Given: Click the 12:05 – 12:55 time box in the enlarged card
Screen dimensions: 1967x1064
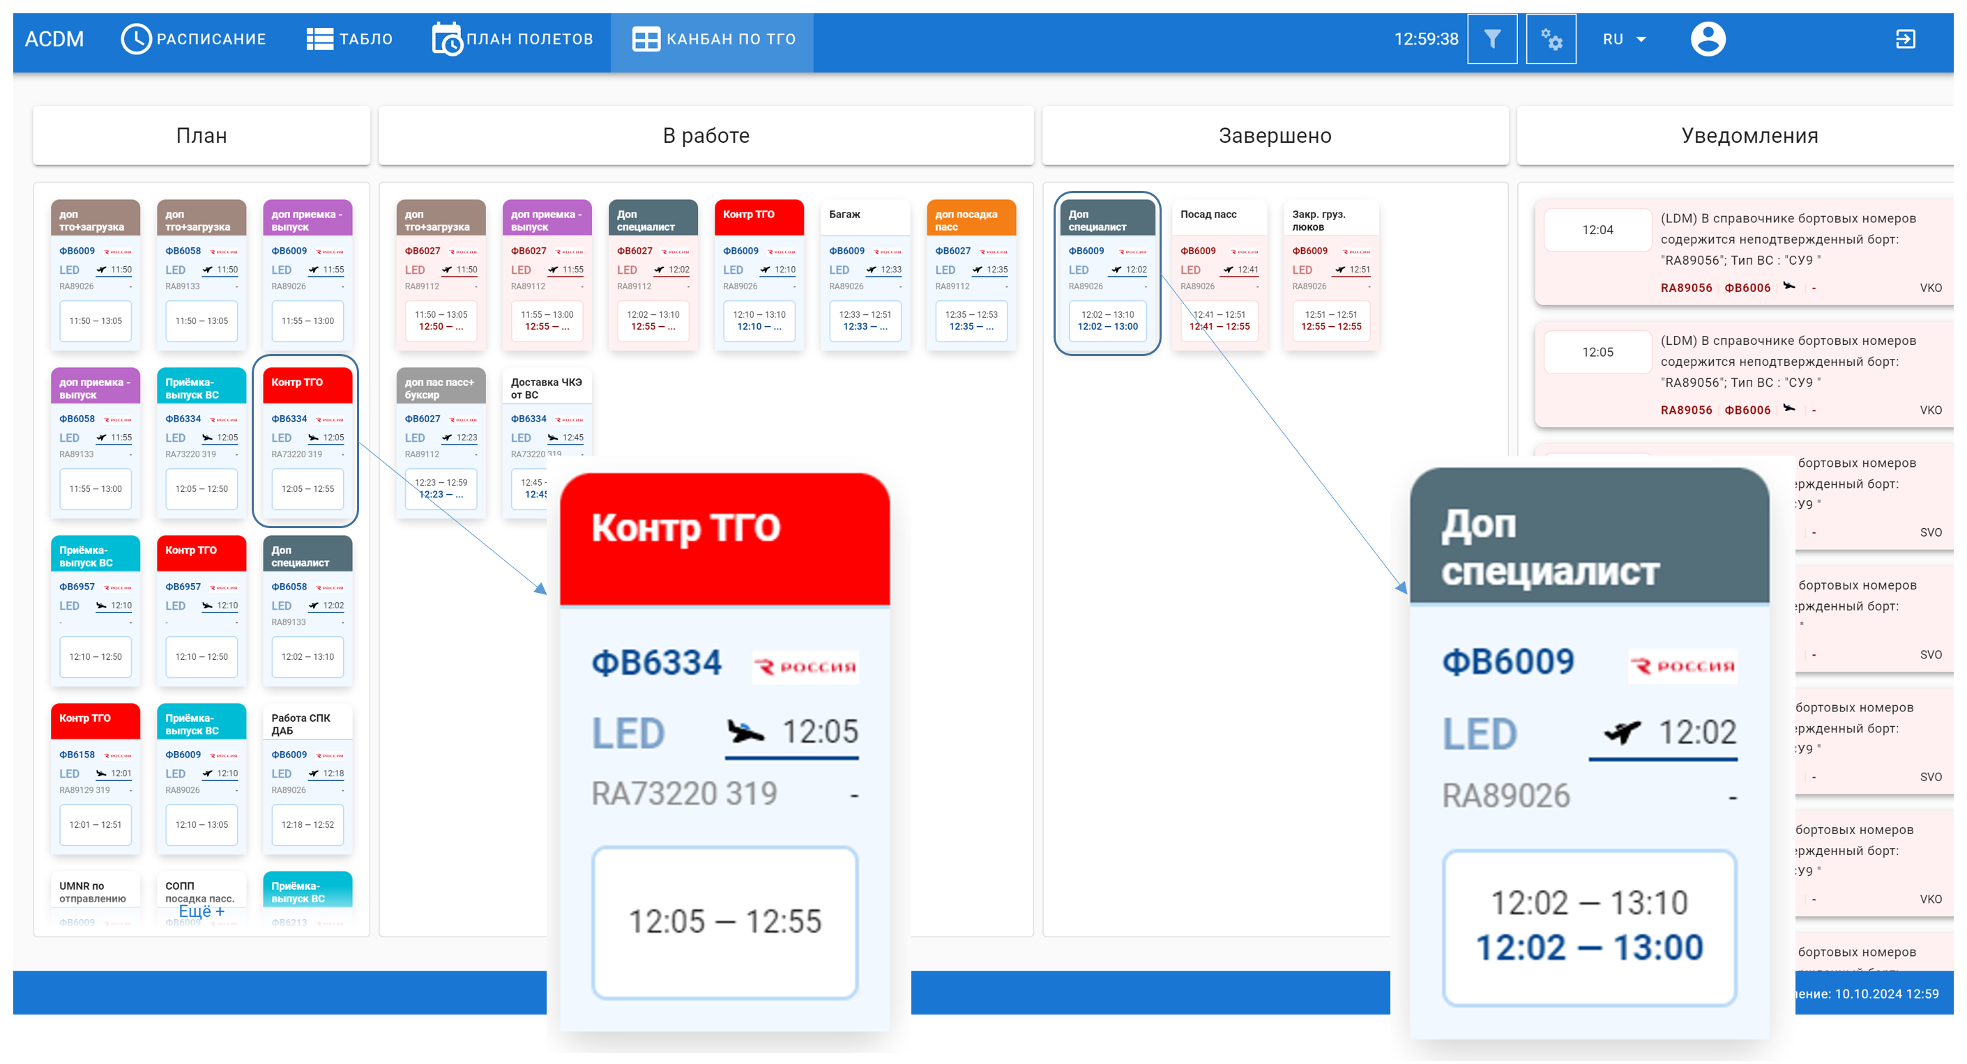Looking at the screenshot, I should (724, 921).
